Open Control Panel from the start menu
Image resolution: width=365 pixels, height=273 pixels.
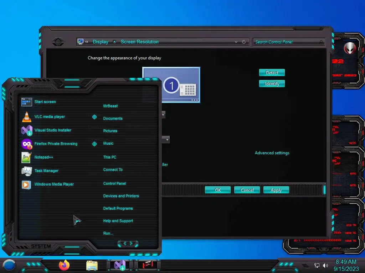click(114, 183)
